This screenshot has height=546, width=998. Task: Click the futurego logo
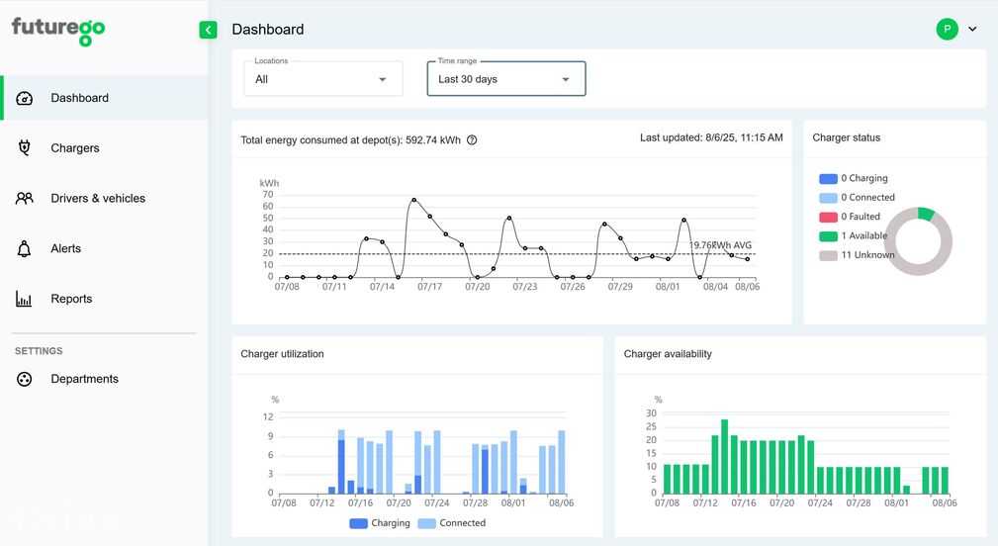(58, 30)
